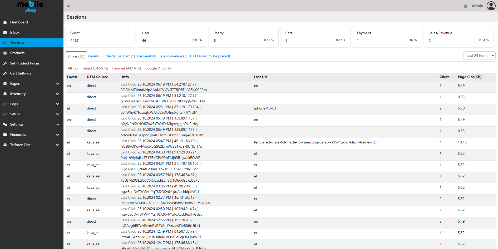
Task: Click the hamburger menu toggle icon
Action: (68, 5)
